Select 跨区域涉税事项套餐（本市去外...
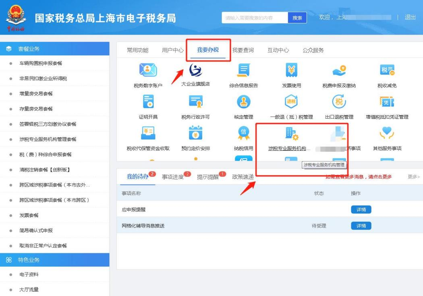 coord(54,185)
